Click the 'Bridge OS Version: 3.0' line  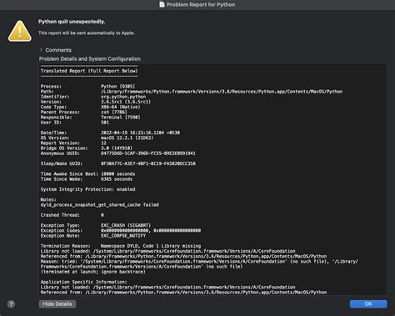coord(87,148)
